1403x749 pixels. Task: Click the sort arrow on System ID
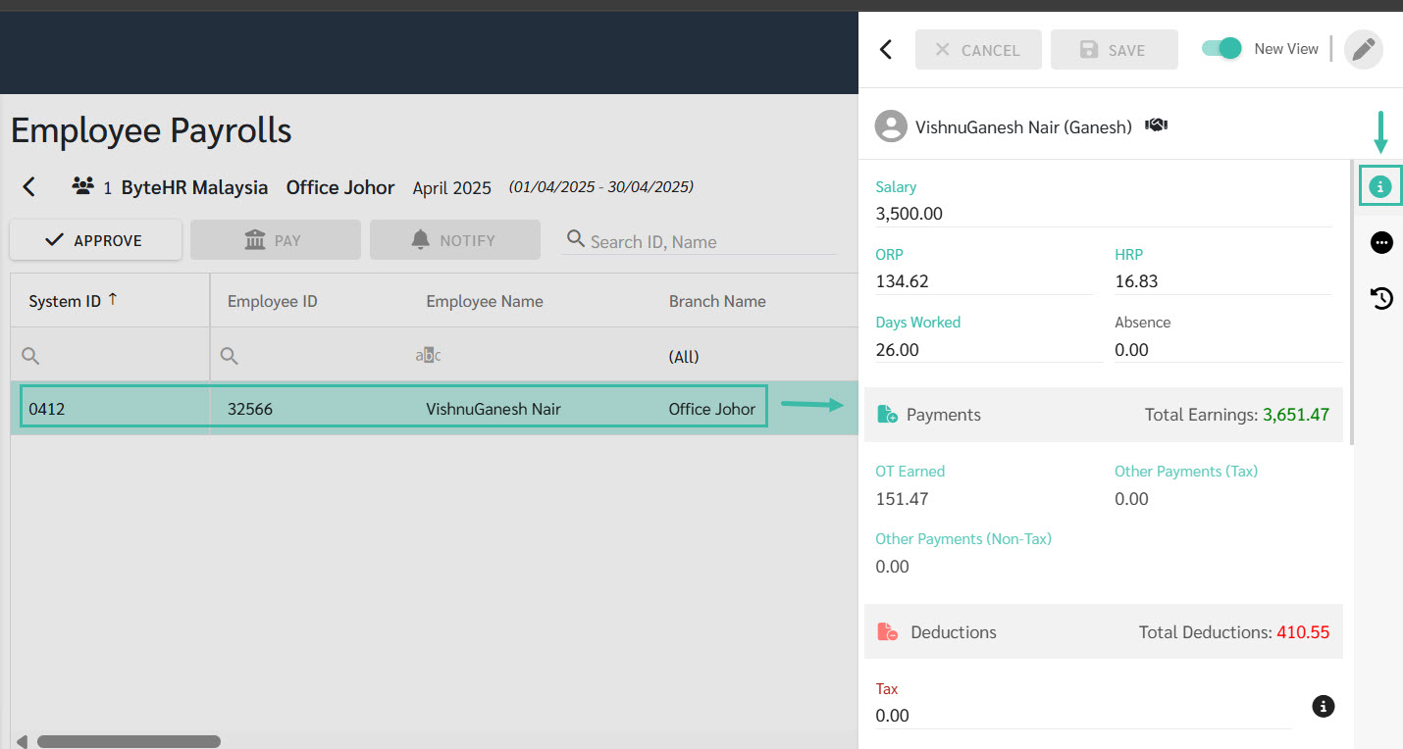click(113, 300)
